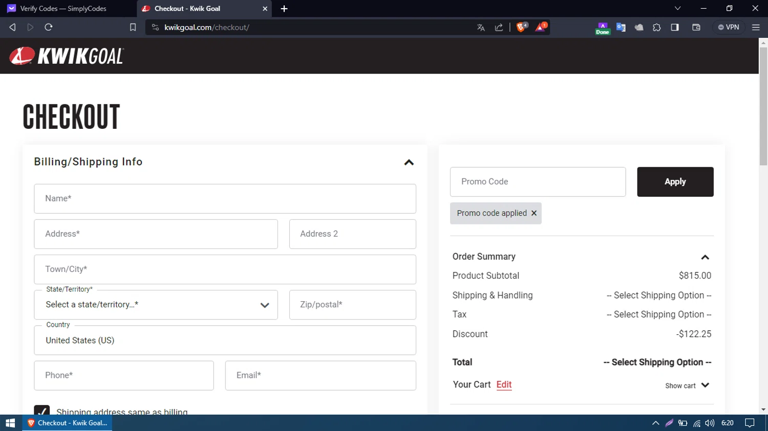Reload the checkout page
The width and height of the screenshot is (768, 431).
coord(49,27)
